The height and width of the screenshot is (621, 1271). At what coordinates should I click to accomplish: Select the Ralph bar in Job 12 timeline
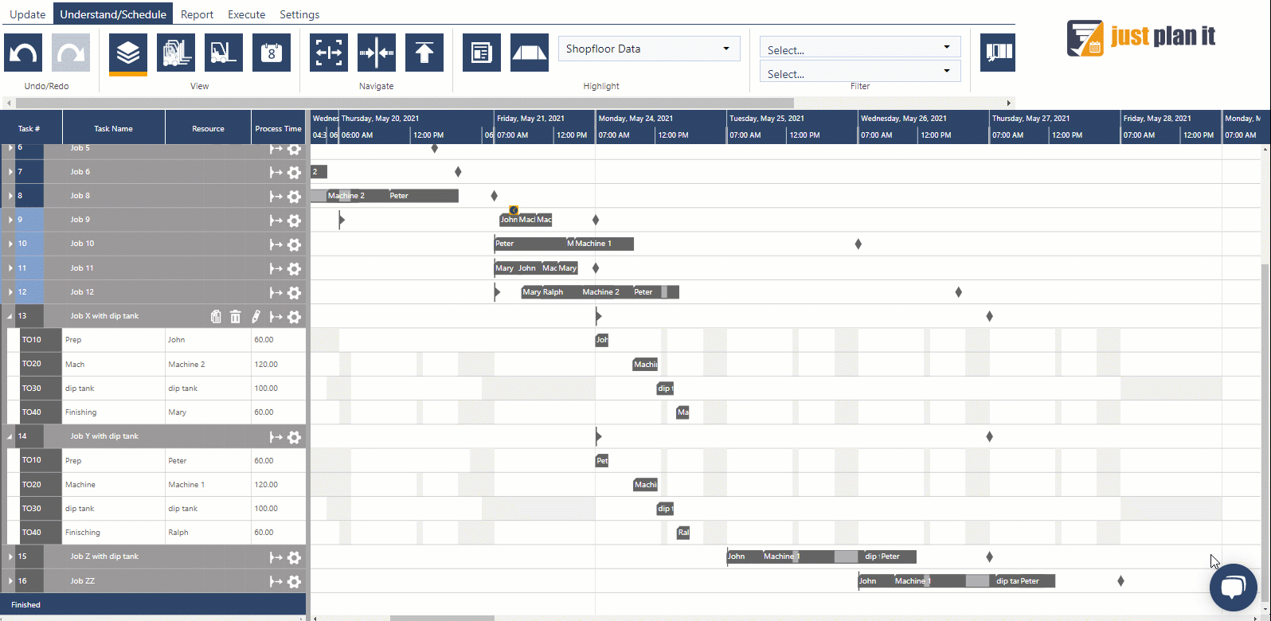coord(561,292)
